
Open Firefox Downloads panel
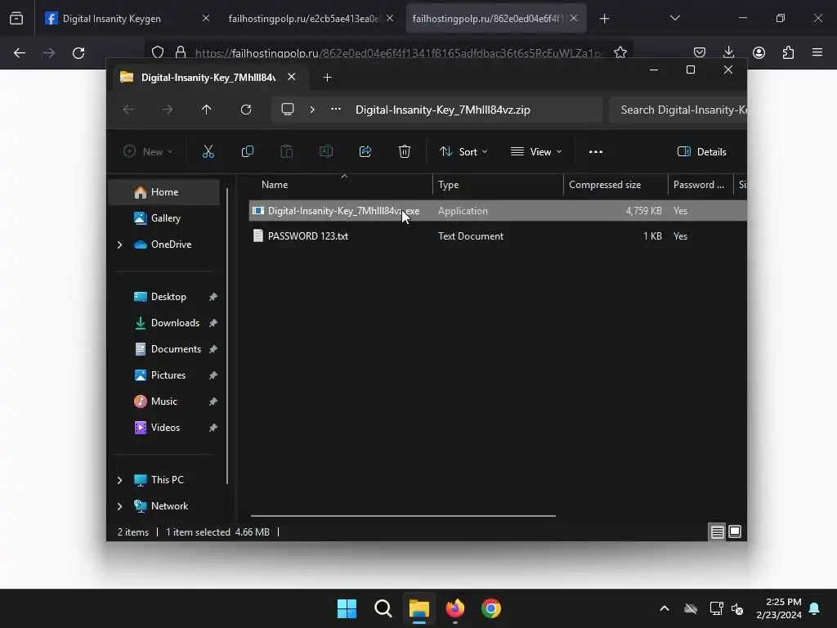pyautogui.click(x=728, y=52)
